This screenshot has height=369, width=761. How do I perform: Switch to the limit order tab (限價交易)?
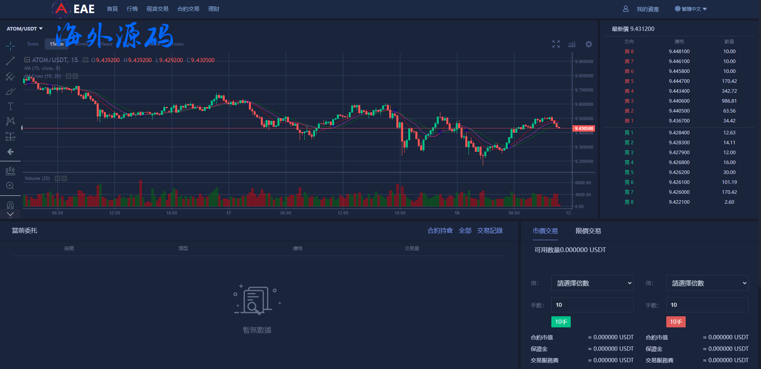588,231
